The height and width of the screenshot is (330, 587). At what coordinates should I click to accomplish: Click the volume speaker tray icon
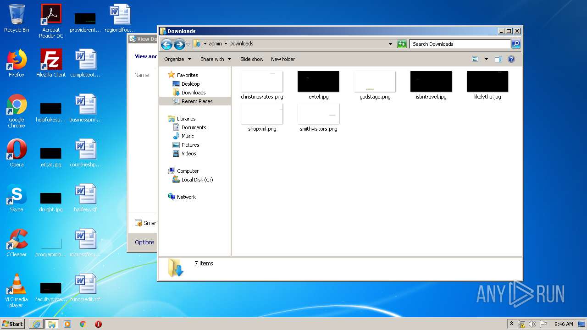click(x=532, y=324)
